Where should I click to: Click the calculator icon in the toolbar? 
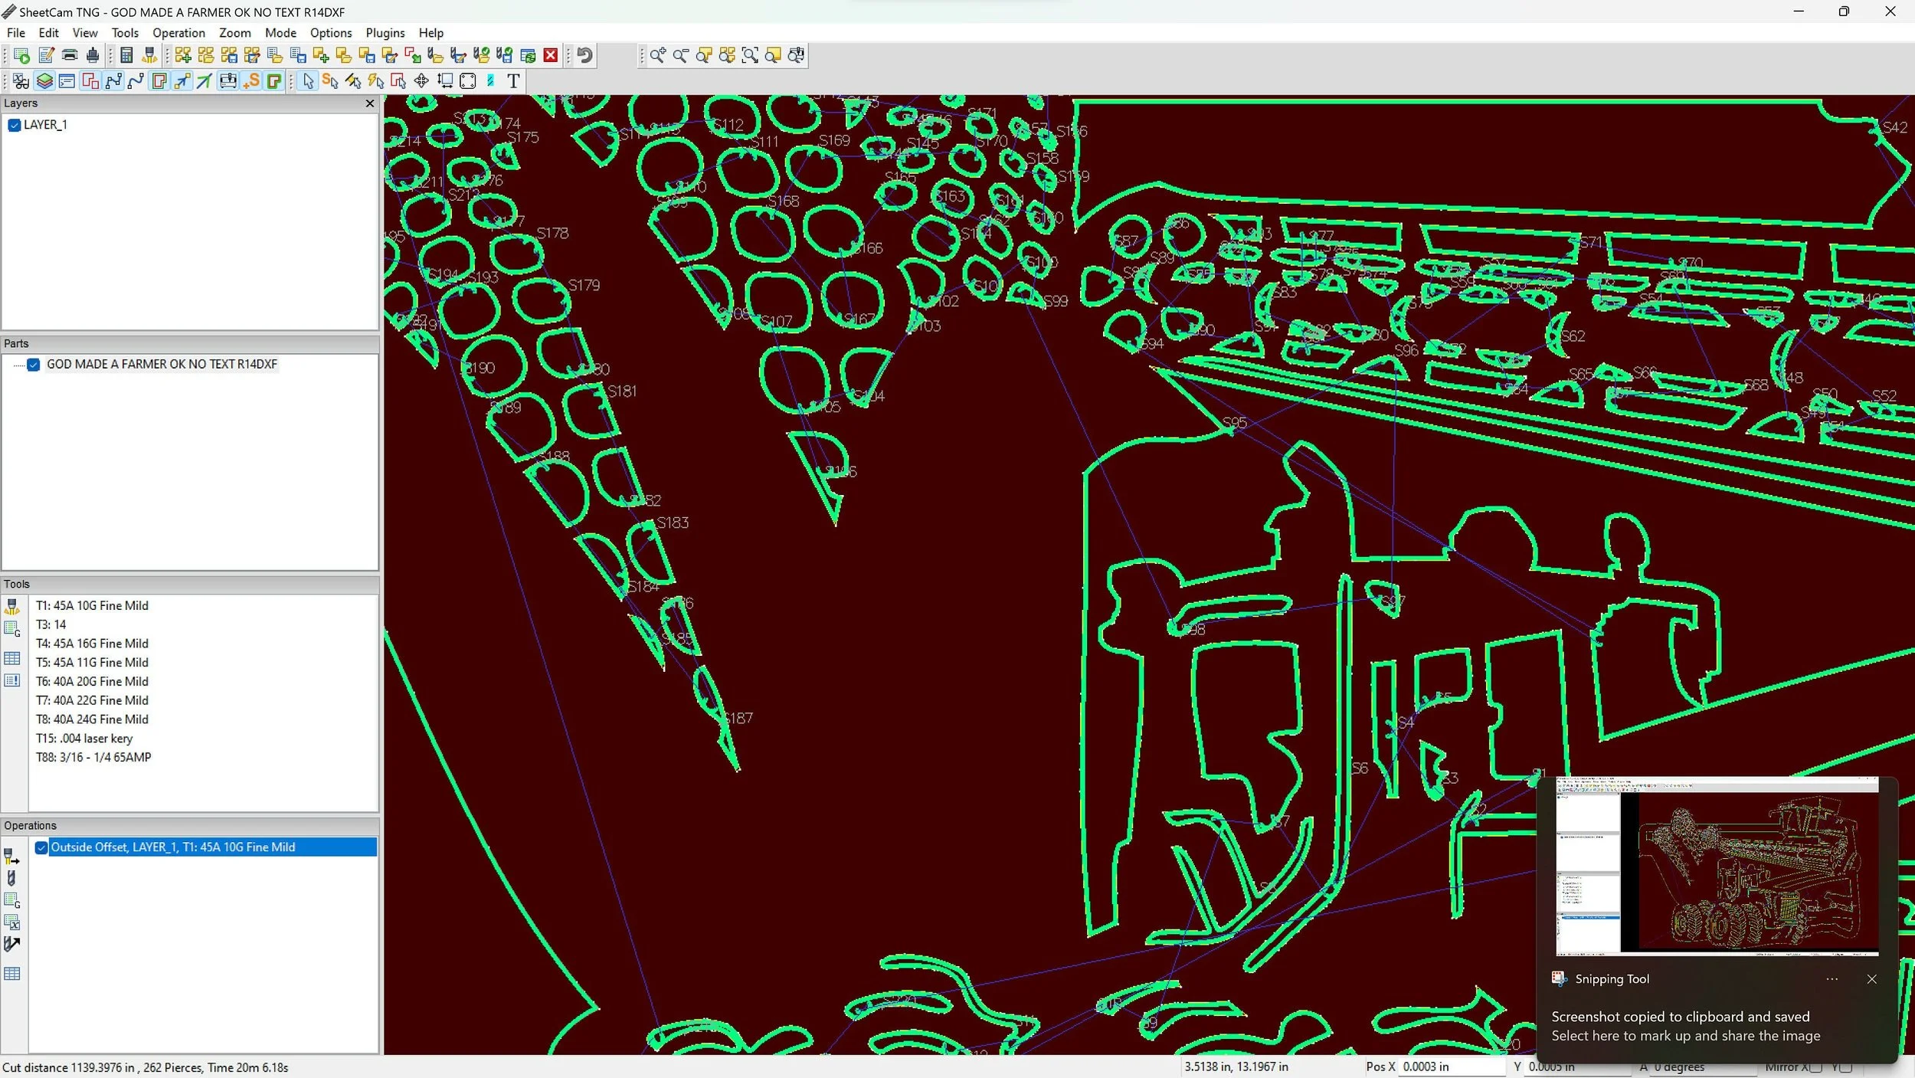point(127,55)
